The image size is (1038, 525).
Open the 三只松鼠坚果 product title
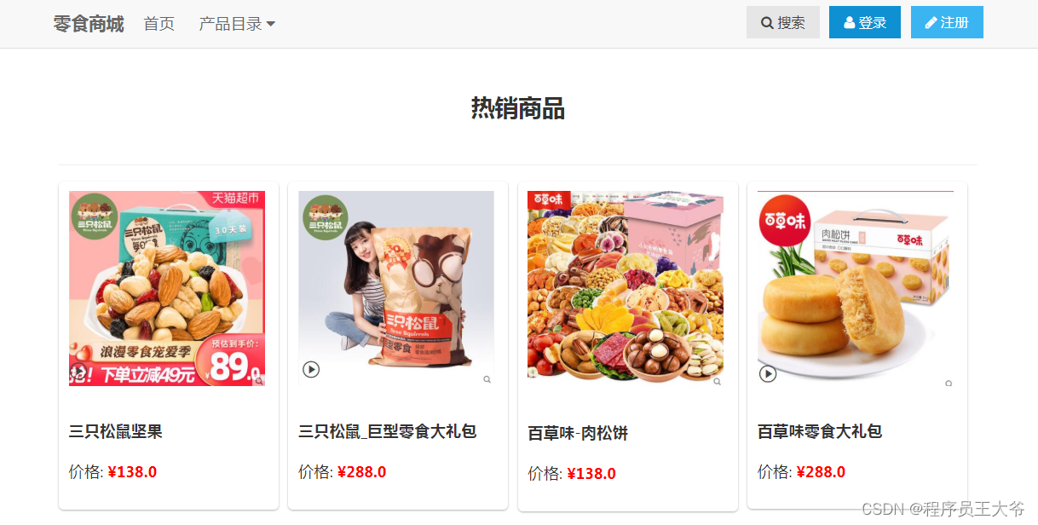tap(116, 432)
